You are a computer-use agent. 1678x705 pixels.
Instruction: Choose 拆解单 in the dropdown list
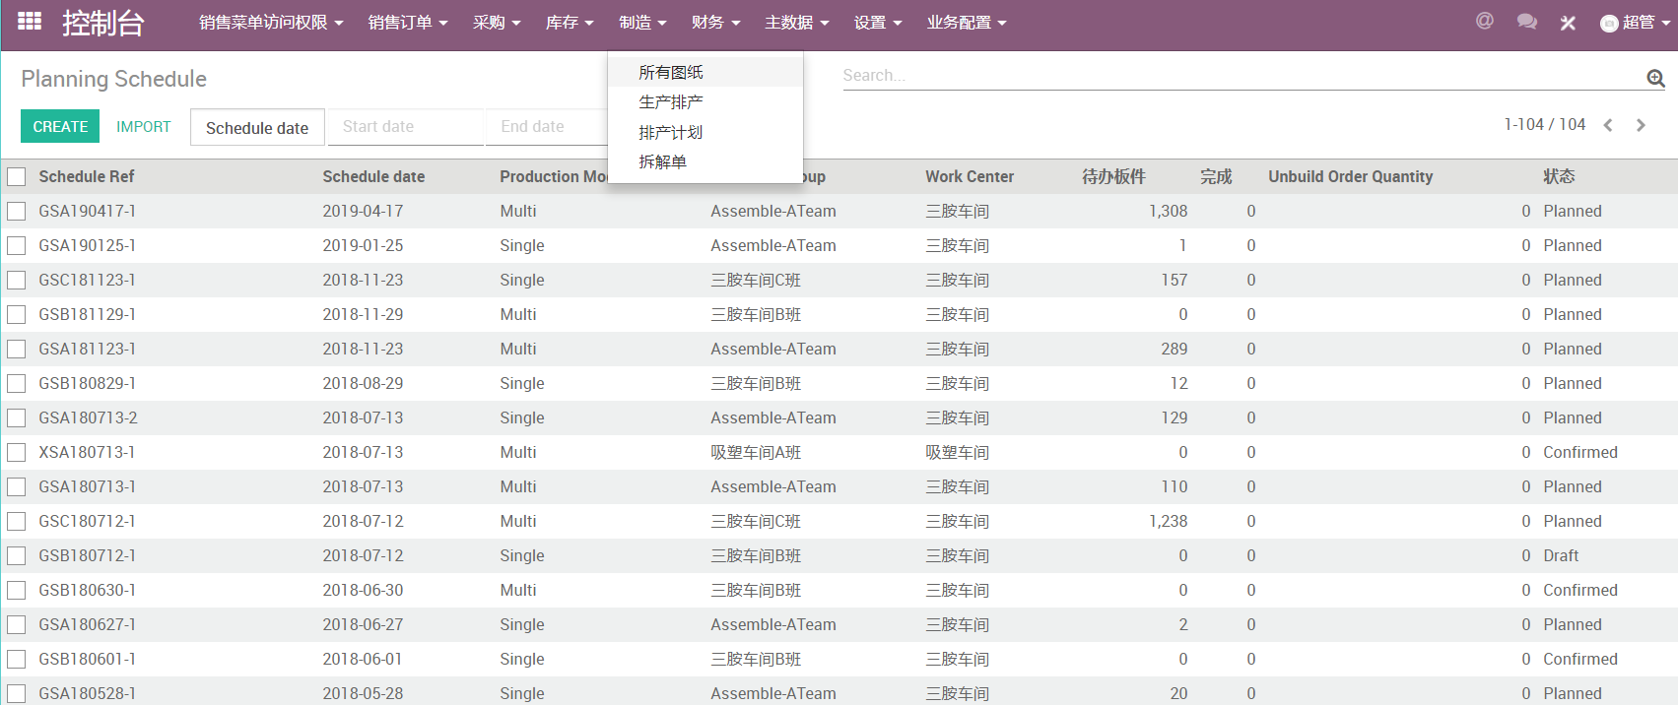tap(662, 161)
